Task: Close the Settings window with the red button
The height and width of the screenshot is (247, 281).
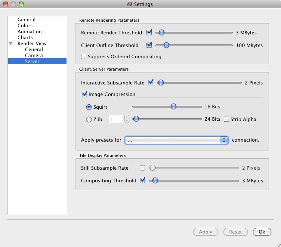Action: coord(6,4)
